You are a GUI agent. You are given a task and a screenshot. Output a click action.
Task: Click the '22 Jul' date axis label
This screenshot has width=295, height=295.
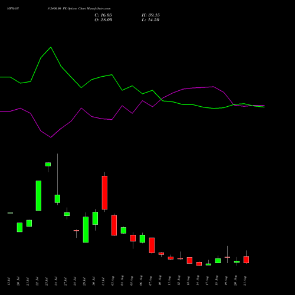tap(37, 281)
